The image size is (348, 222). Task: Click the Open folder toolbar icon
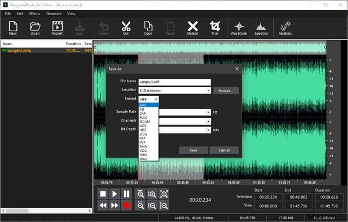pyautogui.click(x=35, y=28)
